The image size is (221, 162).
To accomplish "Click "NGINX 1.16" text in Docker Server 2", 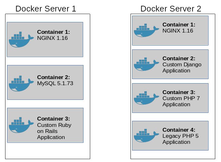I will [178, 31].
